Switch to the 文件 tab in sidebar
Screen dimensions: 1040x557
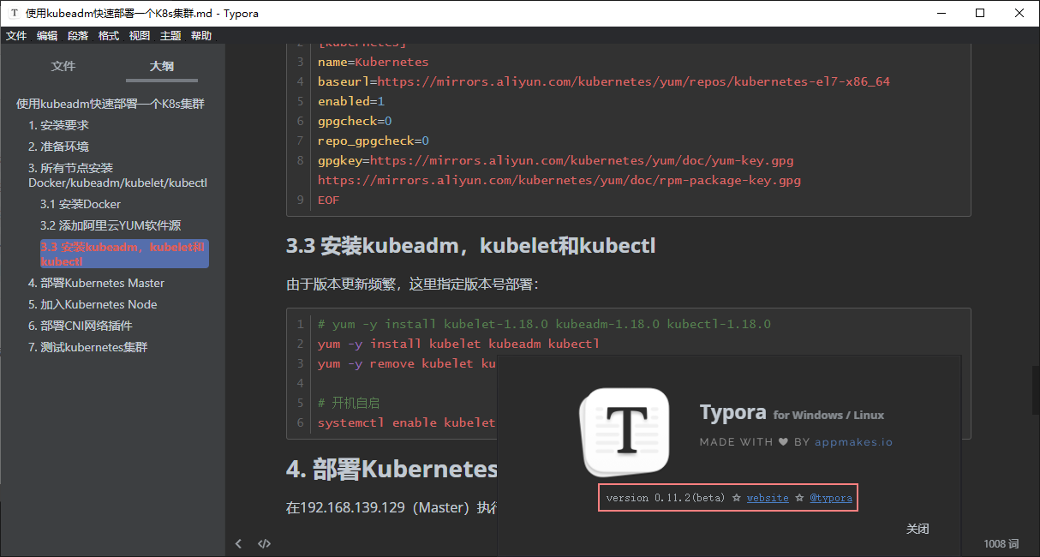coord(63,67)
